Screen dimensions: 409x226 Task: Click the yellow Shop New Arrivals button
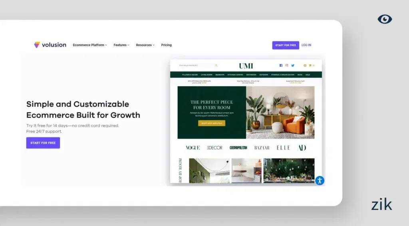click(212, 123)
